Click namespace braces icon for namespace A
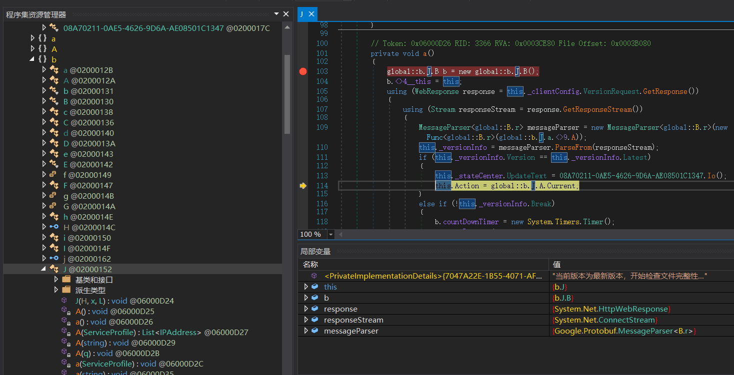This screenshot has width=734, height=375. coord(42,49)
